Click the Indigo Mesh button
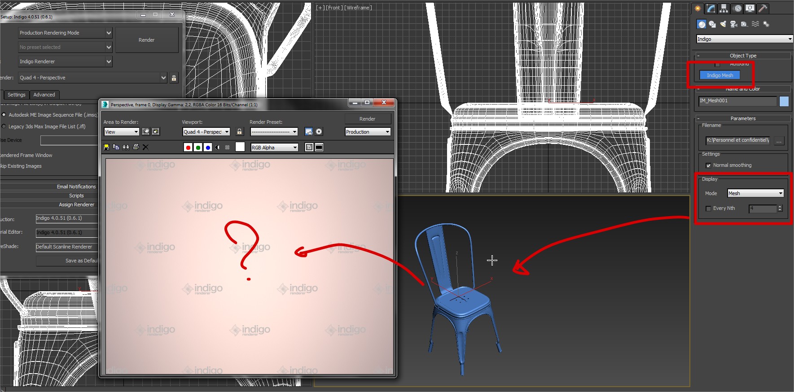This screenshot has height=392, width=794. tap(720, 75)
